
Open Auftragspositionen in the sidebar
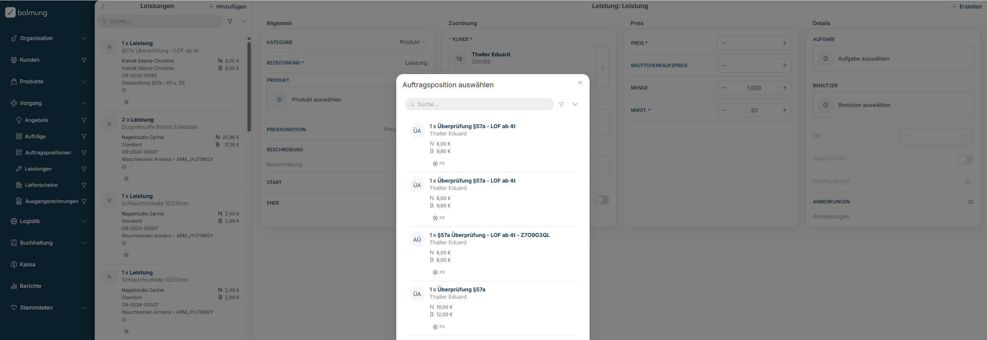[x=48, y=153]
